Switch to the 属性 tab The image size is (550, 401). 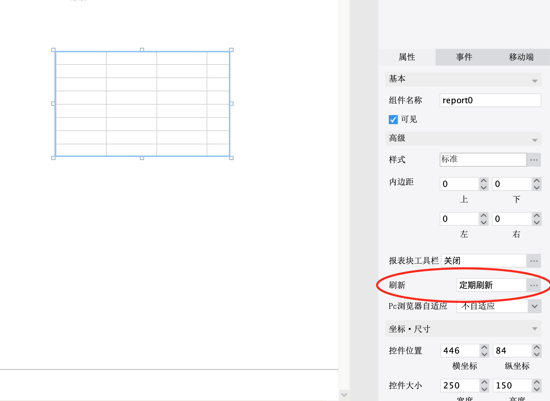point(407,57)
